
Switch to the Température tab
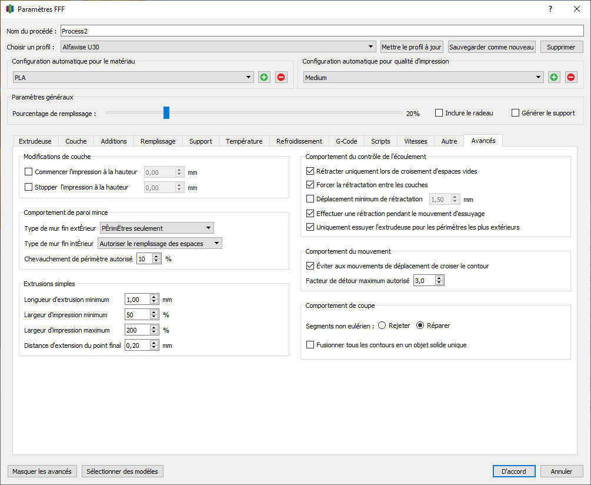(244, 141)
